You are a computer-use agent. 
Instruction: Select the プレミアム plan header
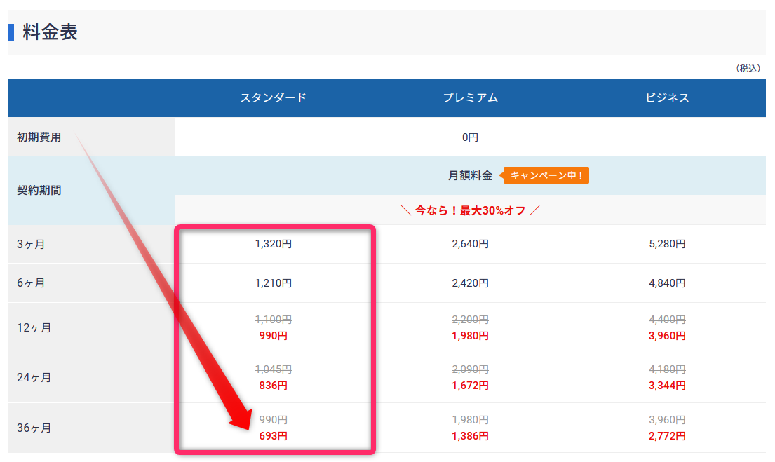(x=471, y=97)
